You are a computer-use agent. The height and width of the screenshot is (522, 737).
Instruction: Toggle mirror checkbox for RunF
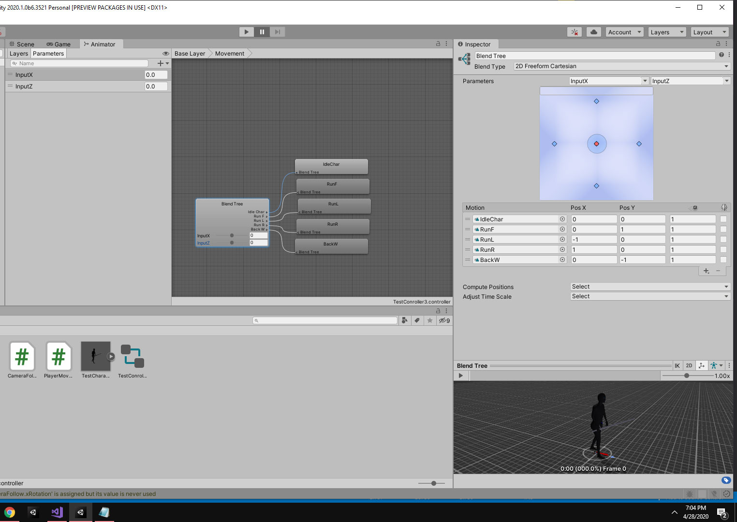723,230
